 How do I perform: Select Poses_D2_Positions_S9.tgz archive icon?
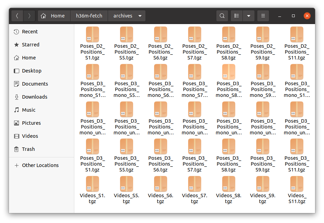point(263,34)
